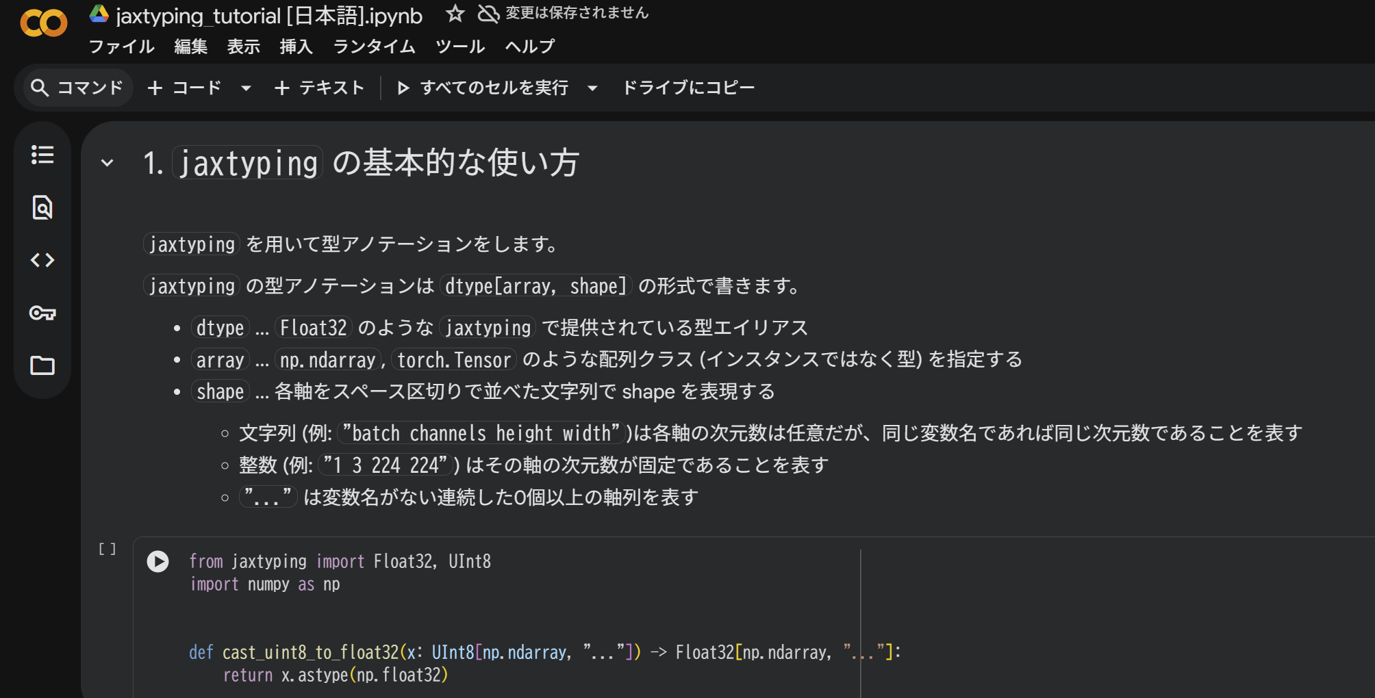Click the ドライブにコピー button
Screen dimensions: 1375x698
[688, 87]
